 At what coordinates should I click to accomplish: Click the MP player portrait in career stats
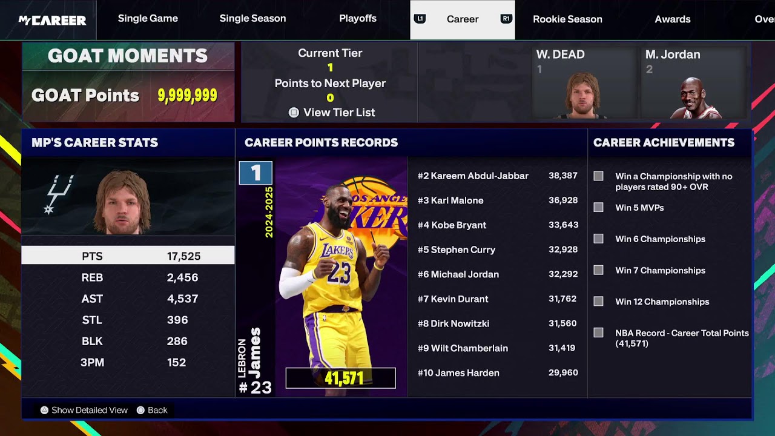(124, 202)
